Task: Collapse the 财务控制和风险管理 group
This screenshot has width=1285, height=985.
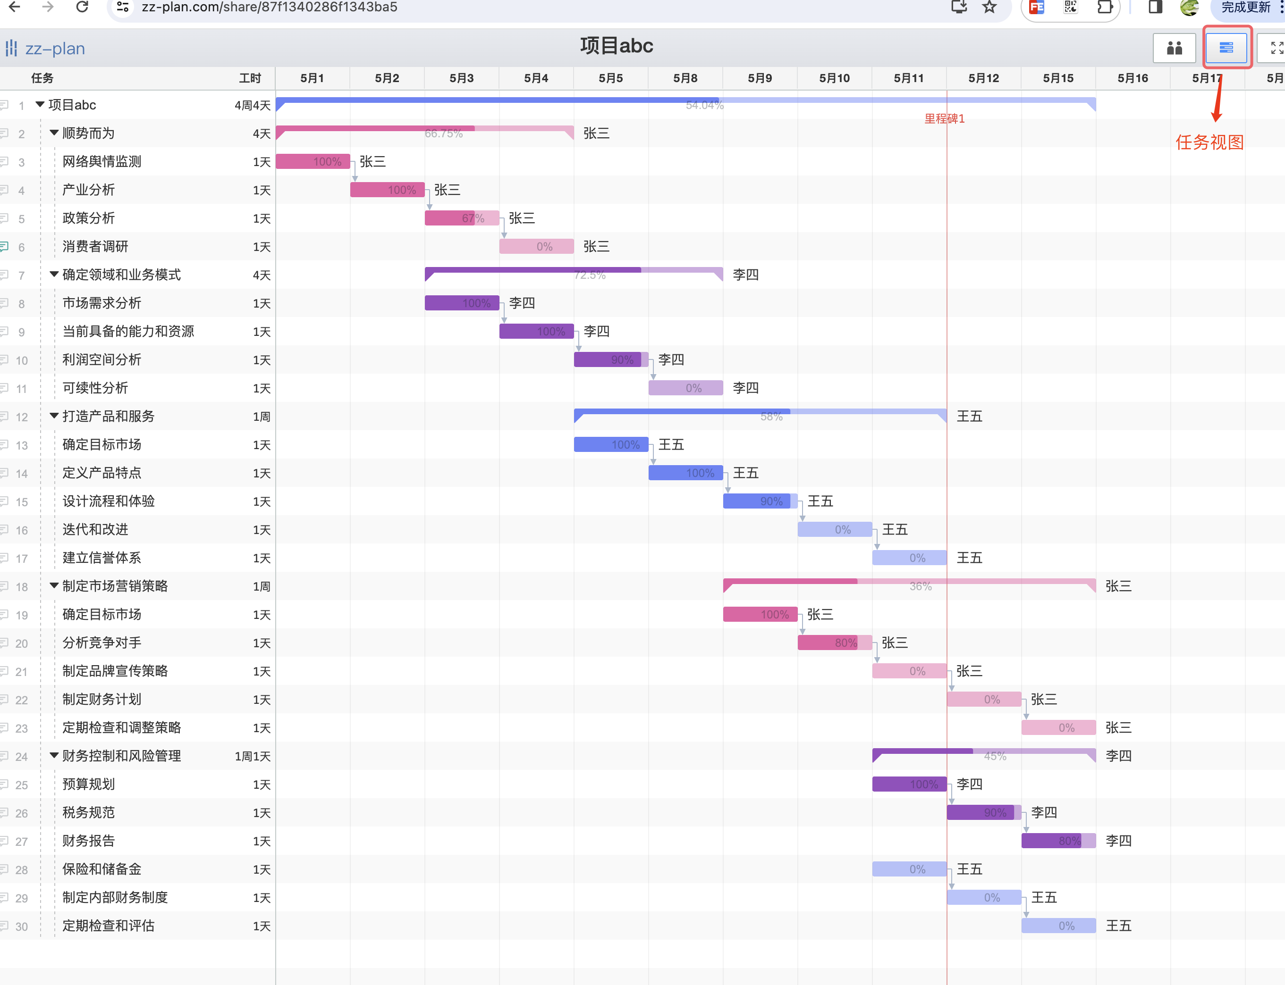Action: 54,755
